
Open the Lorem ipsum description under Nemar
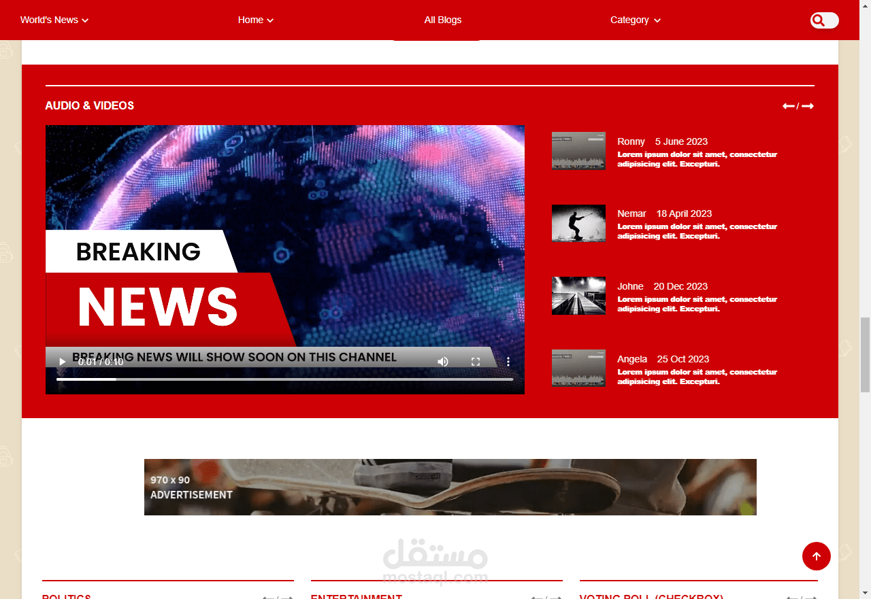(x=697, y=231)
